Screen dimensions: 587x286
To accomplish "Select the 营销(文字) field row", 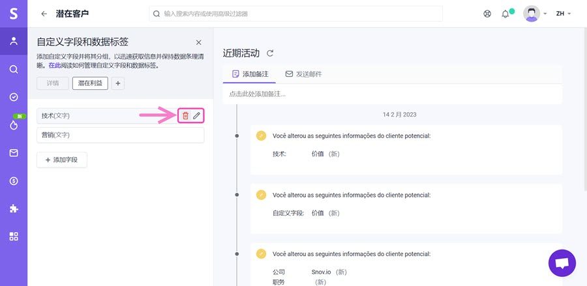I will [120, 135].
